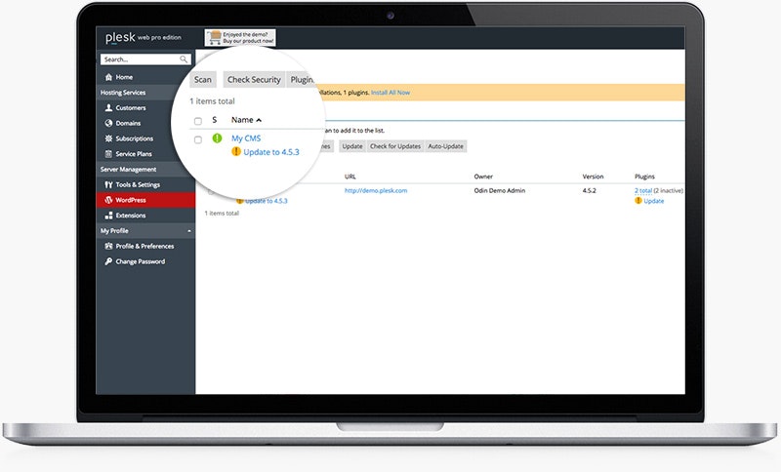781x472 pixels.
Task: Click the Owner column header
Action: point(483,177)
